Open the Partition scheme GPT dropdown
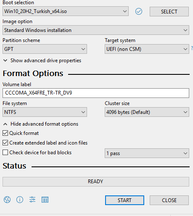The image size is (193, 216). pyautogui.click(x=45, y=49)
